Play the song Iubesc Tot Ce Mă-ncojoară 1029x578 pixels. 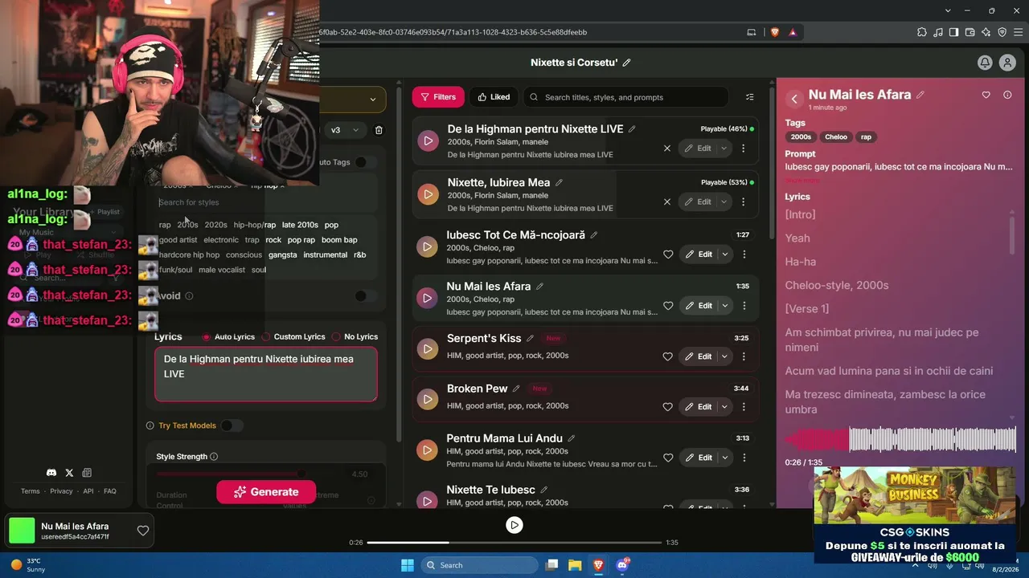(428, 247)
